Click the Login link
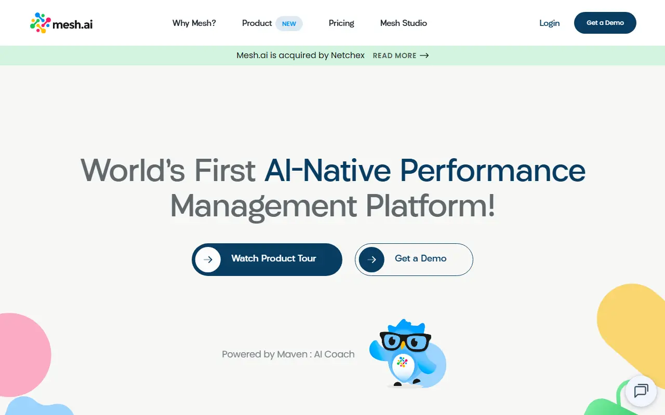The height and width of the screenshot is (415, 665). 550,23
